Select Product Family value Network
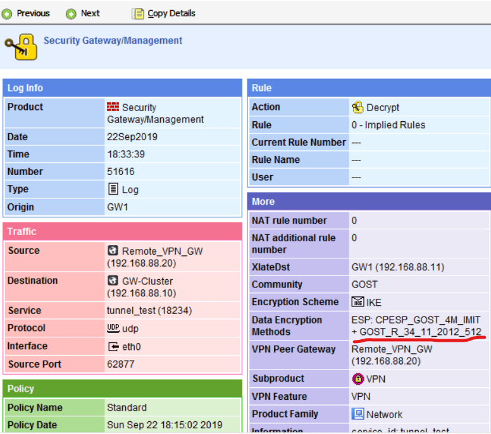The image size is (491, 434). coord(384,414)
